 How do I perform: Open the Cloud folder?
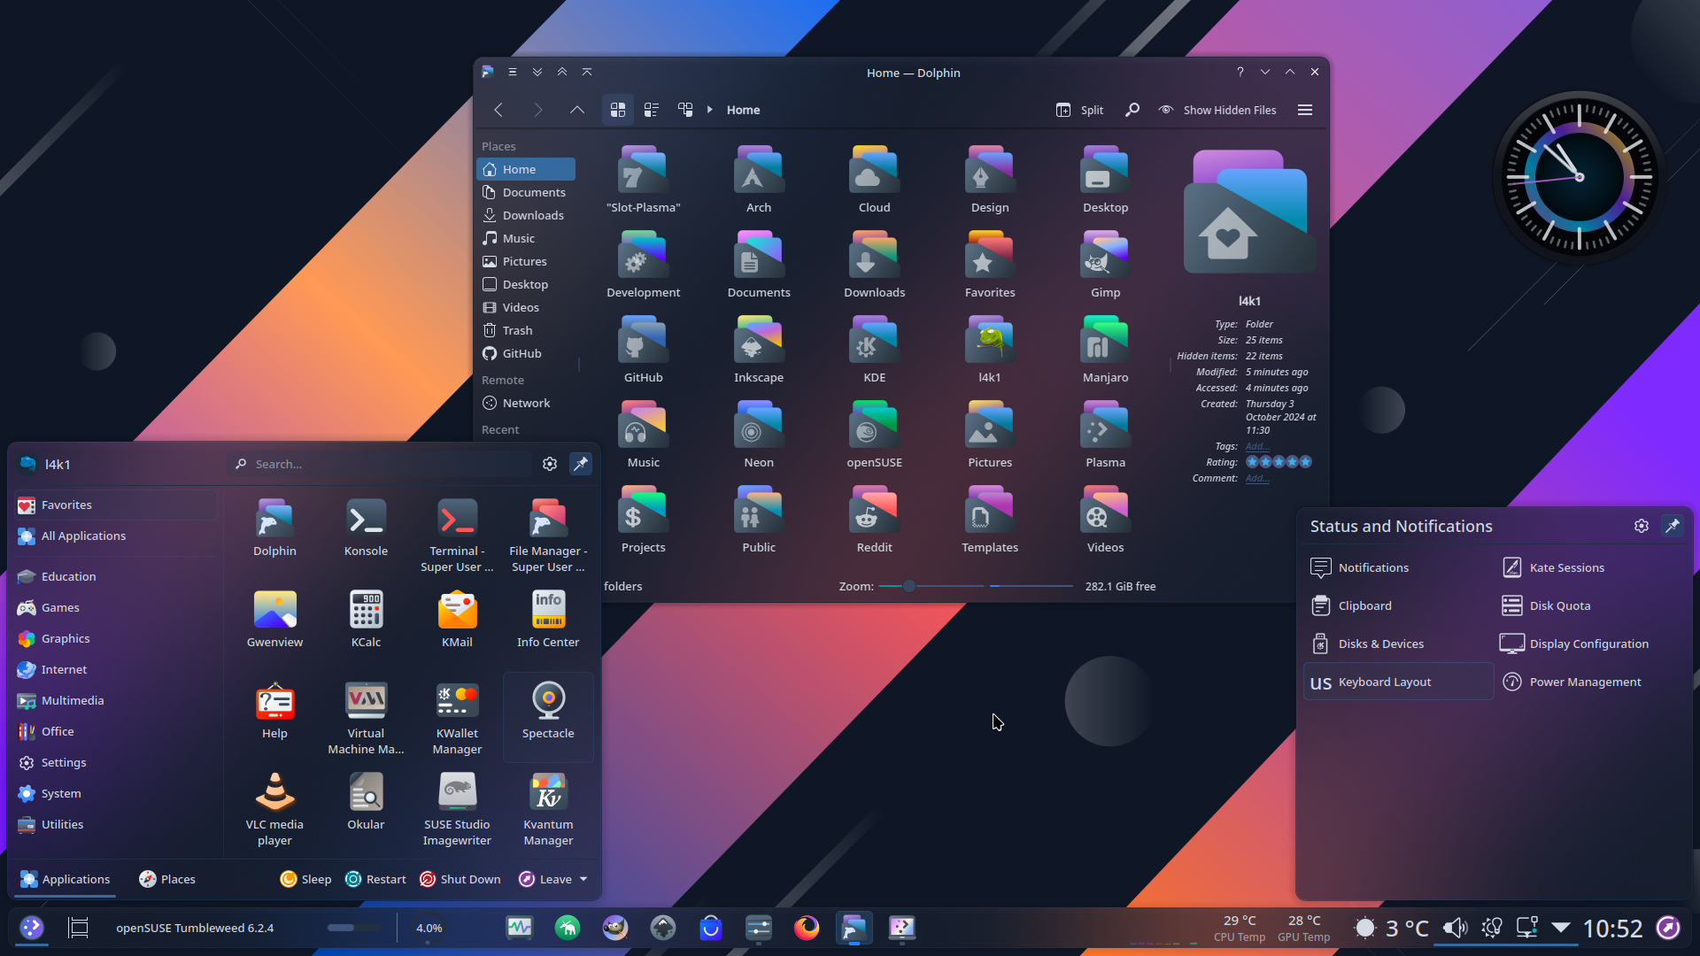pos(874,180)
